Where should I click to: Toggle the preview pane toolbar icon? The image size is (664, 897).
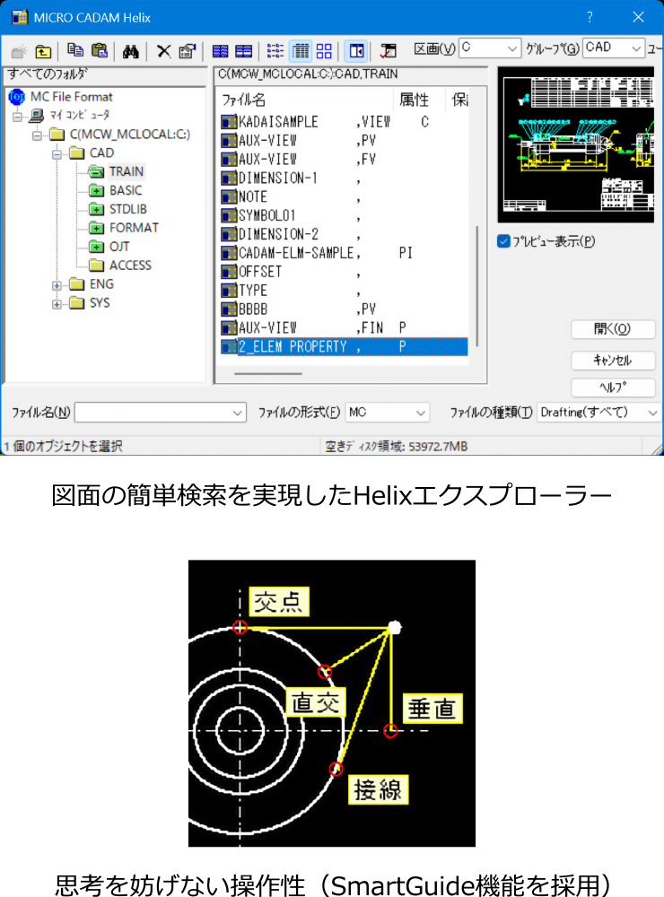click(356, 51)
